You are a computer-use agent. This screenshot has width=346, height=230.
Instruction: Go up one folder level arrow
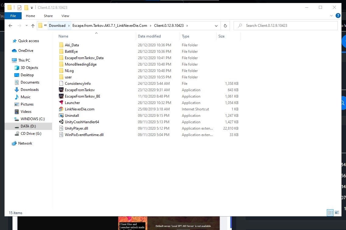point(33,26)
